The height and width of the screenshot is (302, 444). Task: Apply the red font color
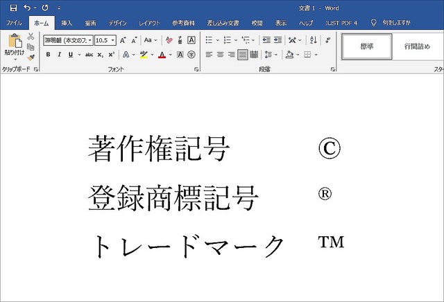162,55
